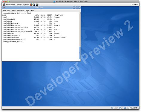Click the terminal scrollbar up arrow
141x112 pixels.
80,13
